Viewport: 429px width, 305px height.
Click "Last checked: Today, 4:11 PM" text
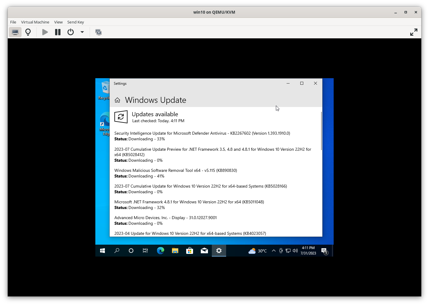pos(158,121)
